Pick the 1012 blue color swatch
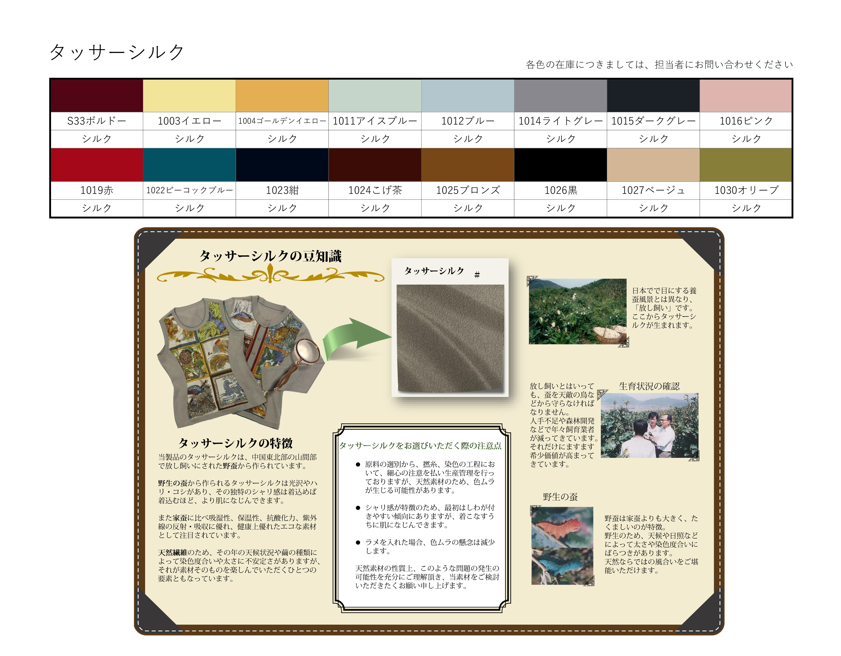This screenshot has width=841, height=656. pos(468,96)
